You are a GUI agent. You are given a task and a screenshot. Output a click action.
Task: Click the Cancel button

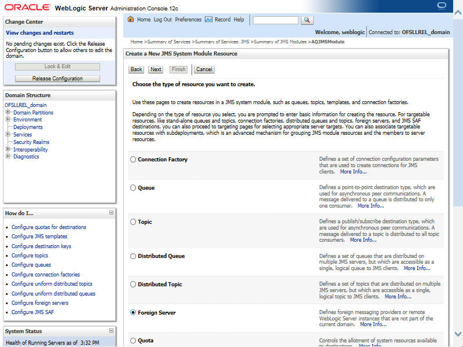pyautogui.click(x=204, y=69)
